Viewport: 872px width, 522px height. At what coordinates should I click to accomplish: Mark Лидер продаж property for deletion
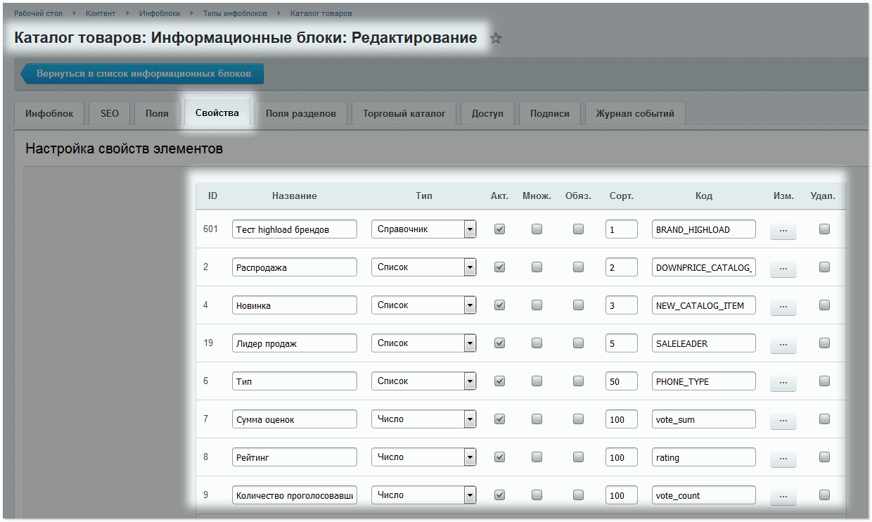[824, 343]
